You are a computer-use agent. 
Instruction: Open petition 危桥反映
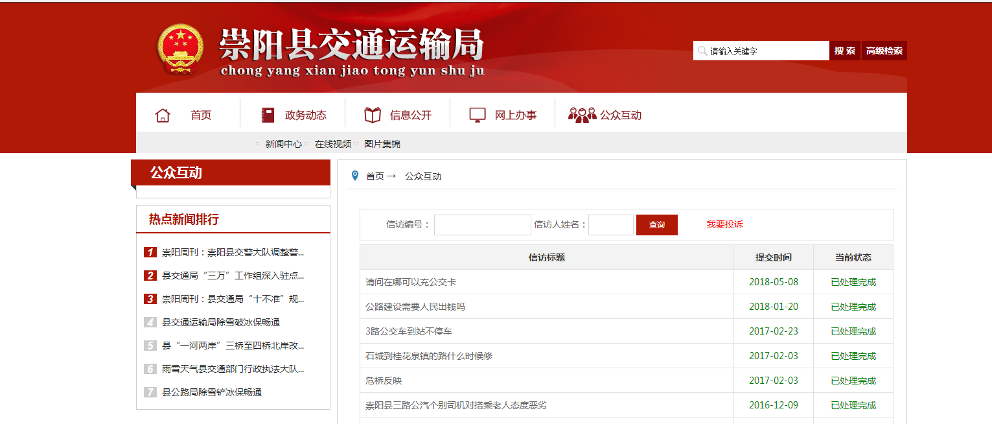(384, 381)
